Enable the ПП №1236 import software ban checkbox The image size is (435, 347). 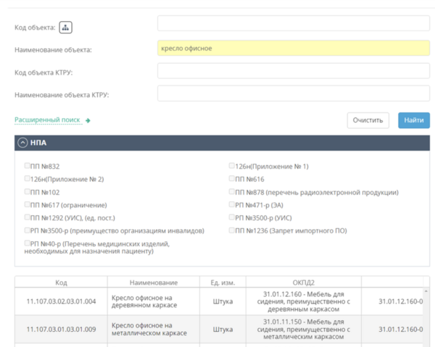tap(232, 230)
